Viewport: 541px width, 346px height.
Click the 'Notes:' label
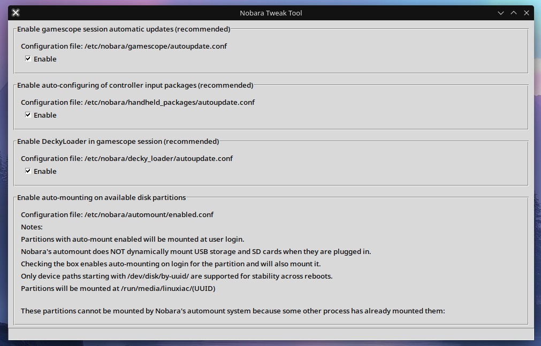point(32,227)
